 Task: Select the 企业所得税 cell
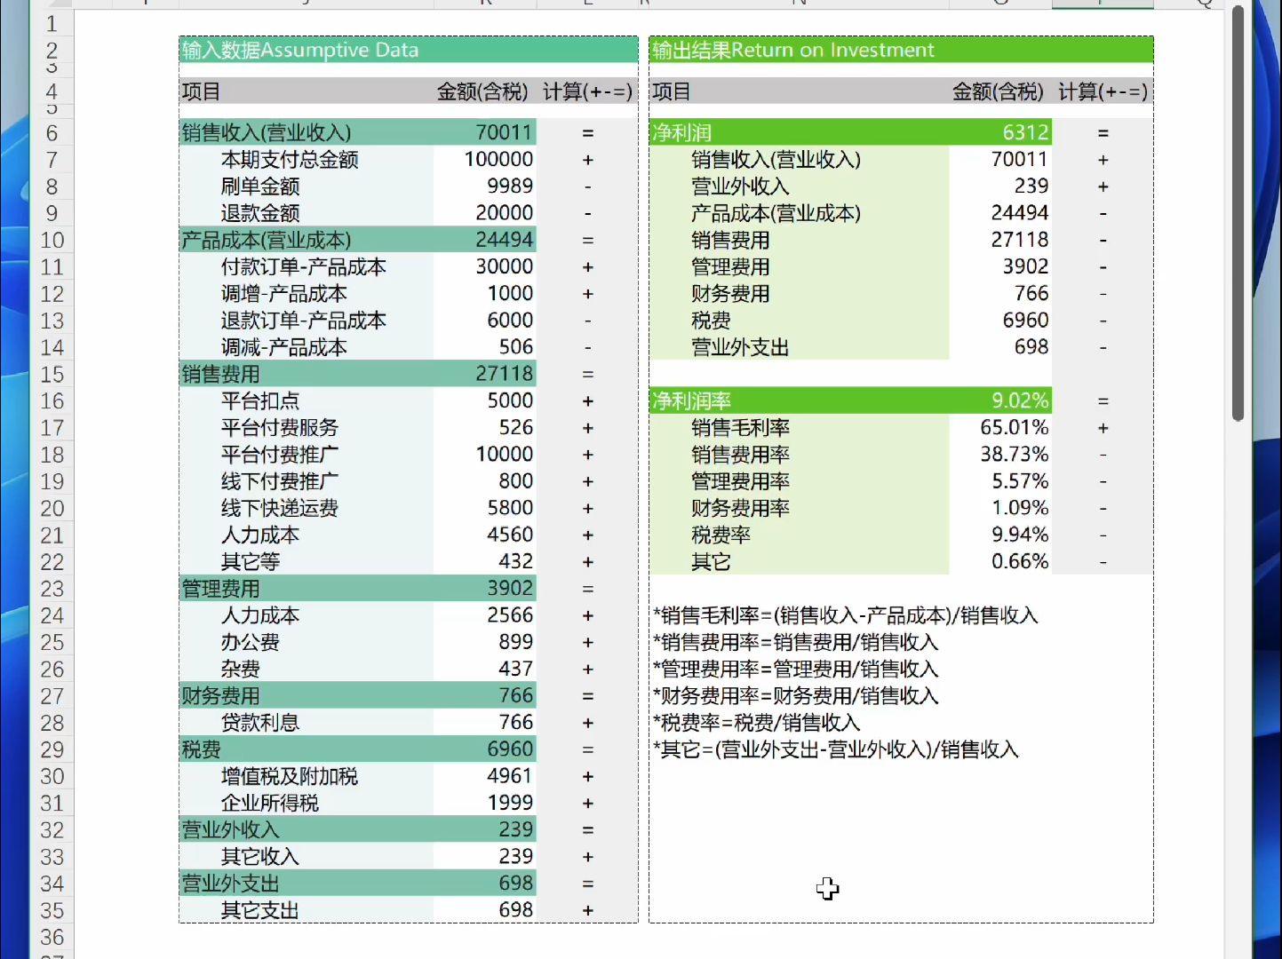tap(307, 803)
